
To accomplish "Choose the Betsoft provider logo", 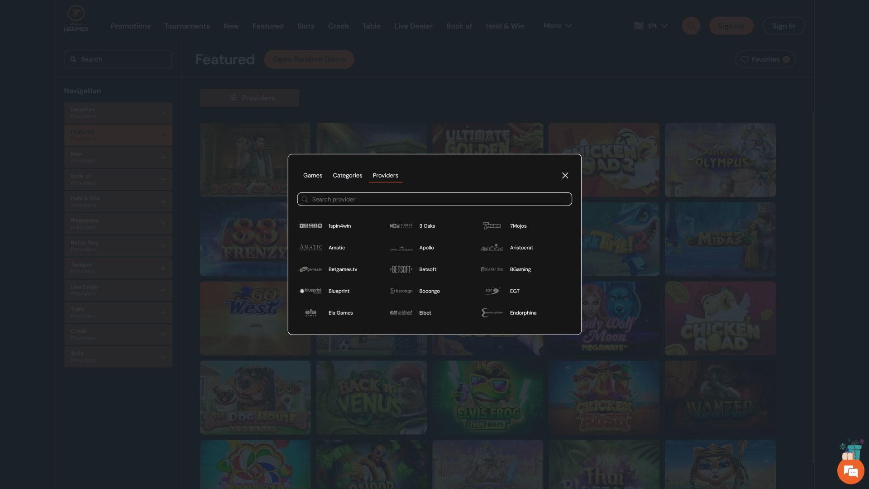I will tap(401, 269).
